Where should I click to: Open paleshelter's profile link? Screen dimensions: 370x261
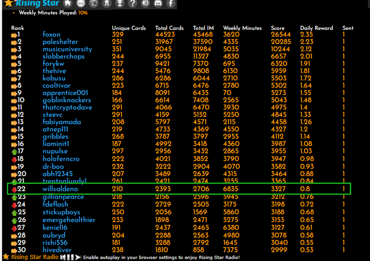pos(60,42)
